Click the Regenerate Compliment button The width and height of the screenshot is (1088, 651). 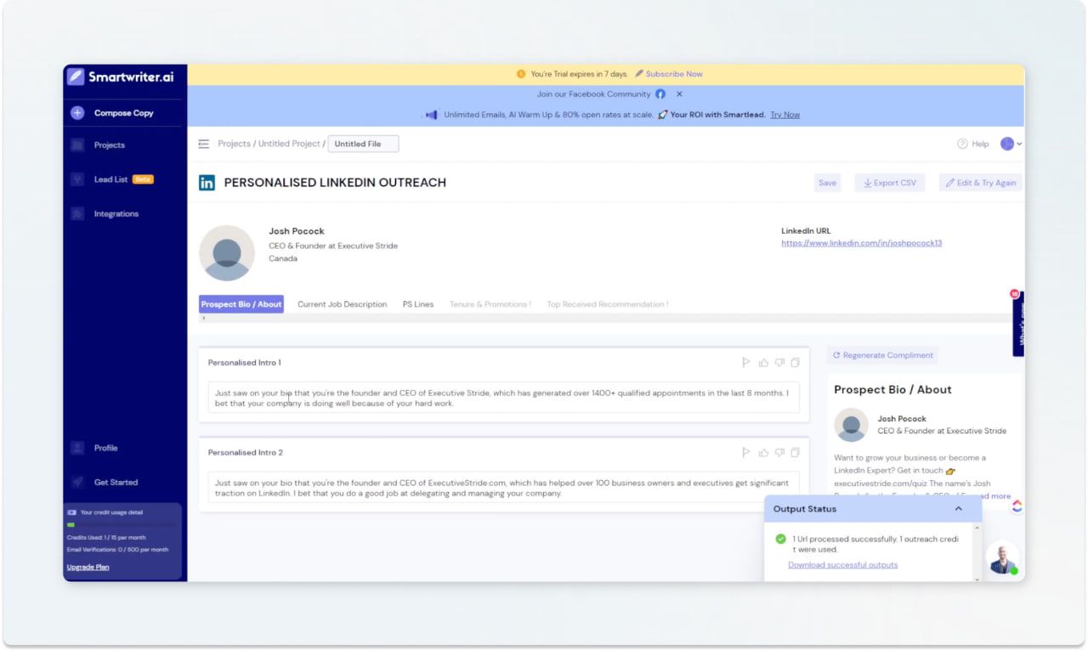coord(882,355)
